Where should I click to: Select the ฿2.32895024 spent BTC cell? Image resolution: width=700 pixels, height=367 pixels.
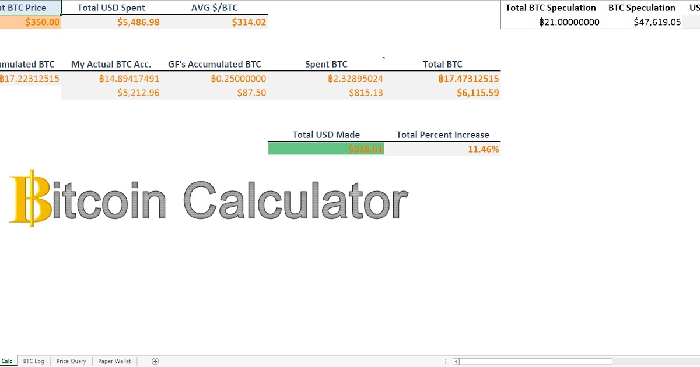click(326, 79)
